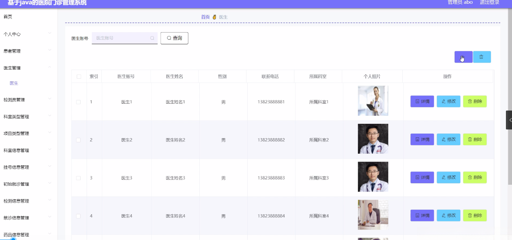Click 管理员 abo in header
The height and width of the screenshot is (240, 512).
[460, 2]
